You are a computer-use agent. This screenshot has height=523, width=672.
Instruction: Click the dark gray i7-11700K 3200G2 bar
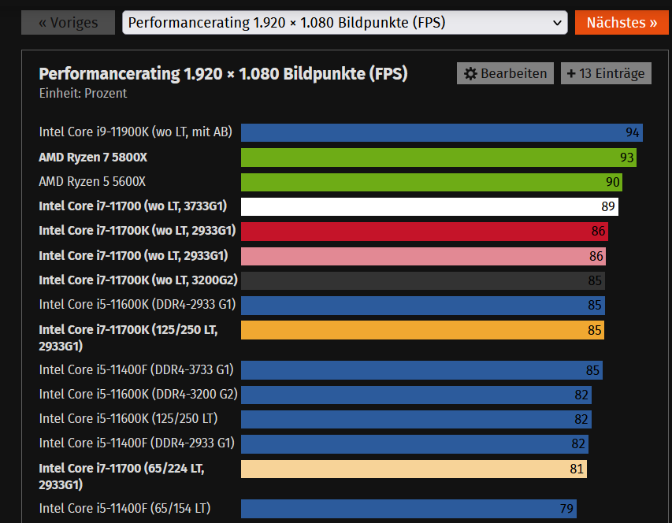click(423, 280)
